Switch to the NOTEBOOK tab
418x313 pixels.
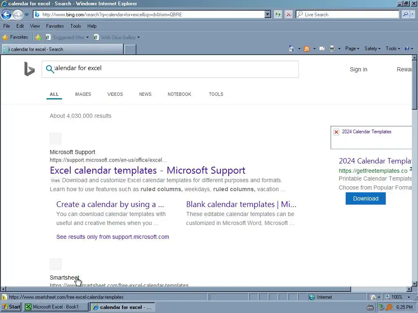pyautogui.click(x=180, y=94)
